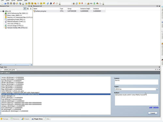The height and width of the screenshot is (122, 163).
Task: Click the red X delete toolbar icon
Action: click(54, 3)
